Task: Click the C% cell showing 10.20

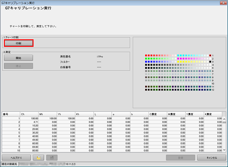Action: click(29, 125)
